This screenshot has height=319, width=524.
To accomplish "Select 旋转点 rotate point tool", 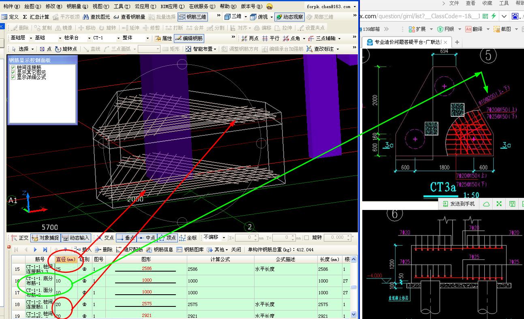I will click(66, 49).
